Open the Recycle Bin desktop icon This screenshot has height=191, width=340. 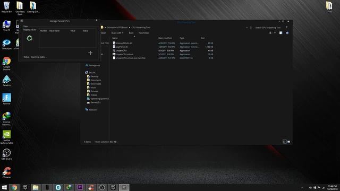tap(6, 7)
